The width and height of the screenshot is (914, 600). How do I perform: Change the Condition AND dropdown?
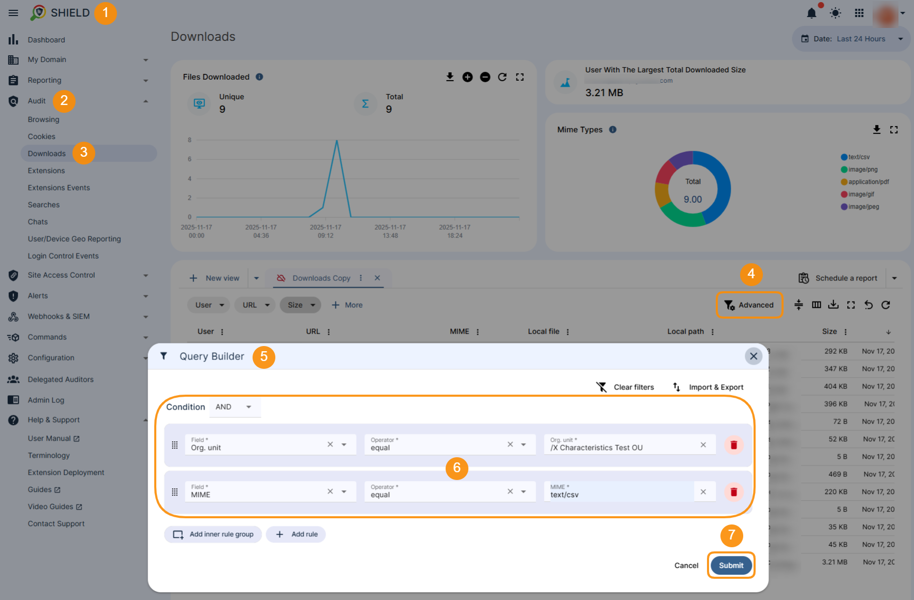(234, 407)
